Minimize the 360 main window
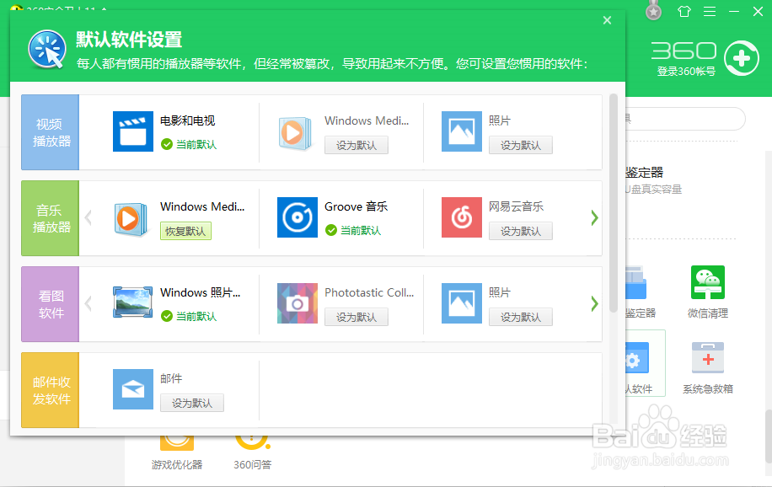Screen dimensions: 772x487 coord(734,11)
